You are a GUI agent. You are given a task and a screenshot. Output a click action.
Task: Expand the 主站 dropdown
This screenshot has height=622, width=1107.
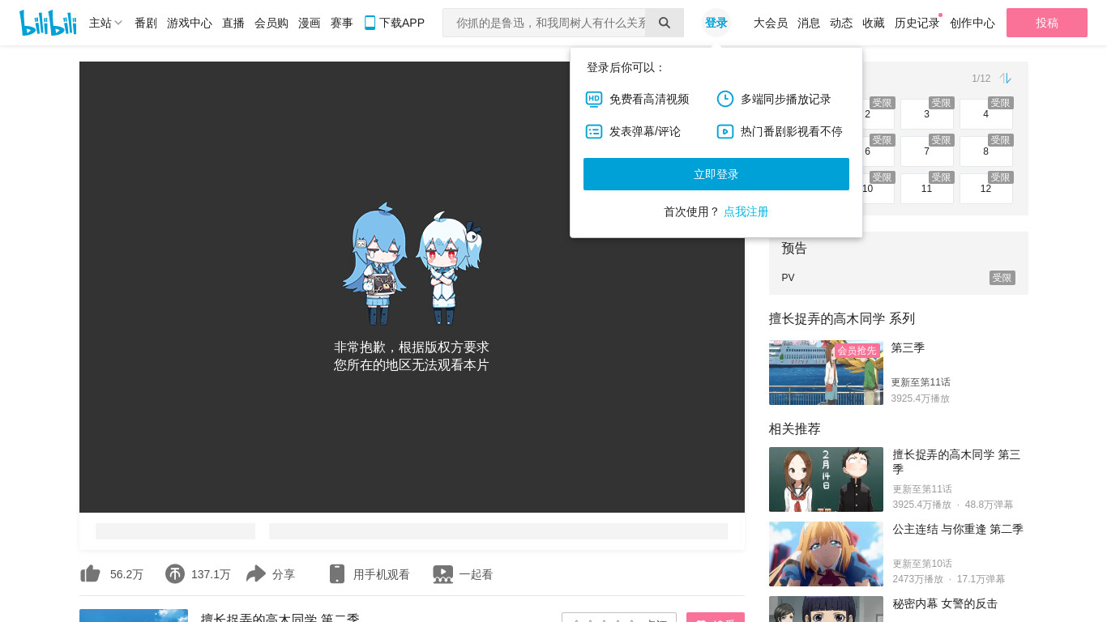pyautogui.click(x=106, y=23)
